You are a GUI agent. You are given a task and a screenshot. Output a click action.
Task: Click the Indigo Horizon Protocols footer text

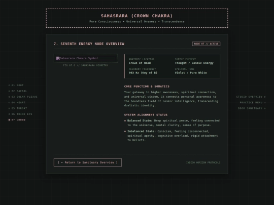[203, 162]
